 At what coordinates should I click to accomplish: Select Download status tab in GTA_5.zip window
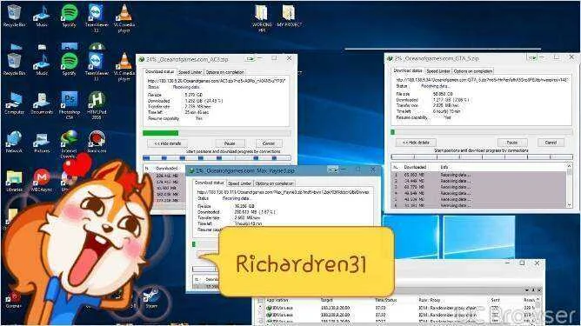click(408, 70)
